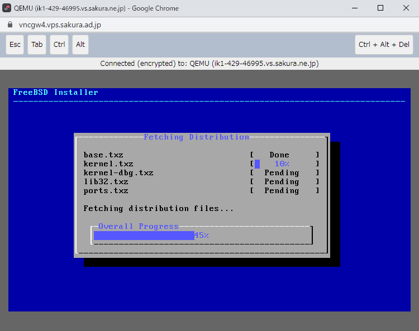Viewport: 419px width, 331px height.
Task: Click the FreeBSD Installer heading
Action: [56, 93]
